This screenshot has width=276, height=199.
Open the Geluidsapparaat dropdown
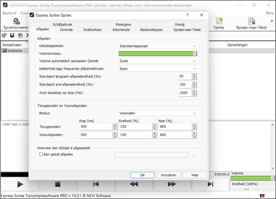(158, 46)
